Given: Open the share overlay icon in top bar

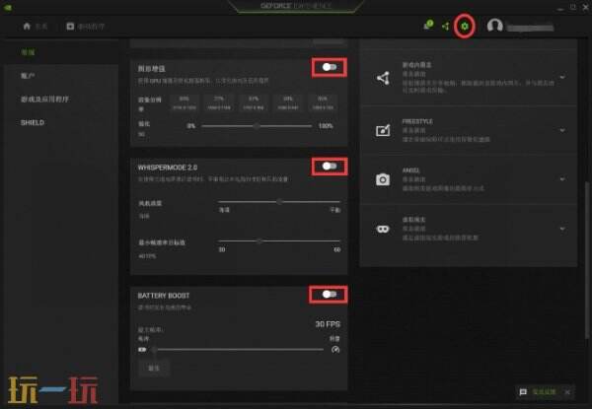Looking at the screenshot, I should click(x=446, y=26).
